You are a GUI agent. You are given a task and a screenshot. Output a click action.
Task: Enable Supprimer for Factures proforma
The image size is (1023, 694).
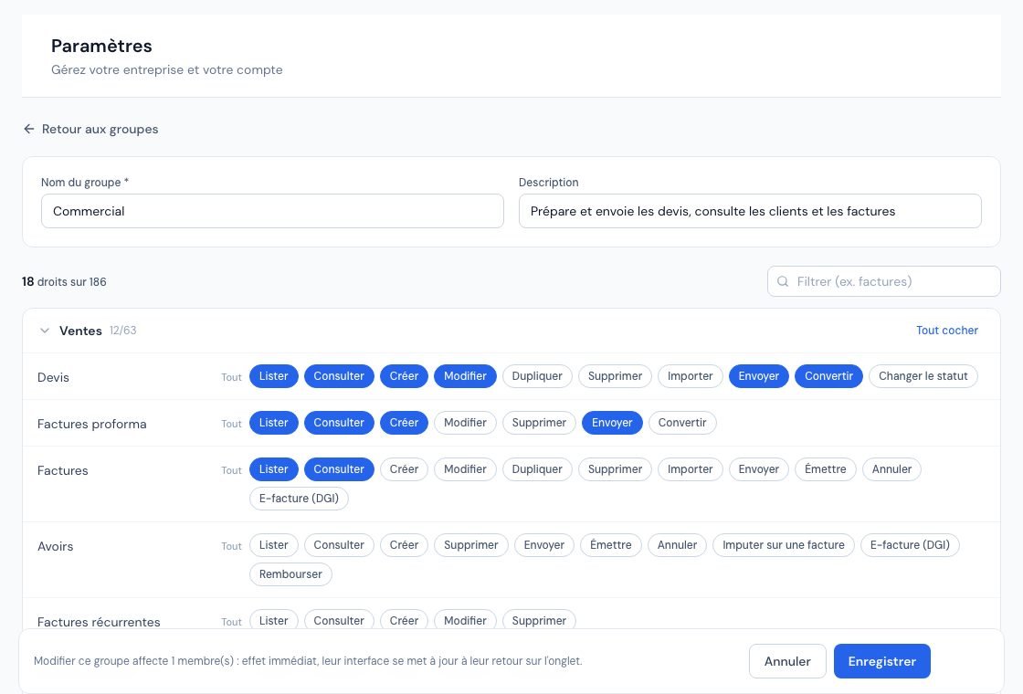(539, 423)
